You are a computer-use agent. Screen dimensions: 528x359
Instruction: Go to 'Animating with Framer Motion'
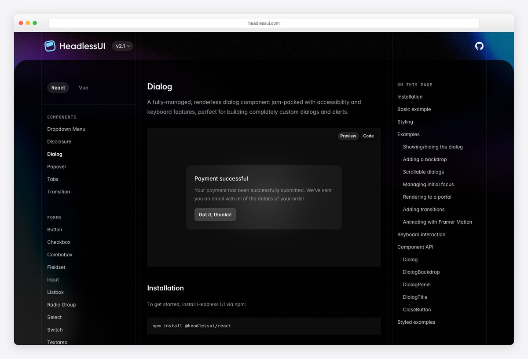(437, 222)
